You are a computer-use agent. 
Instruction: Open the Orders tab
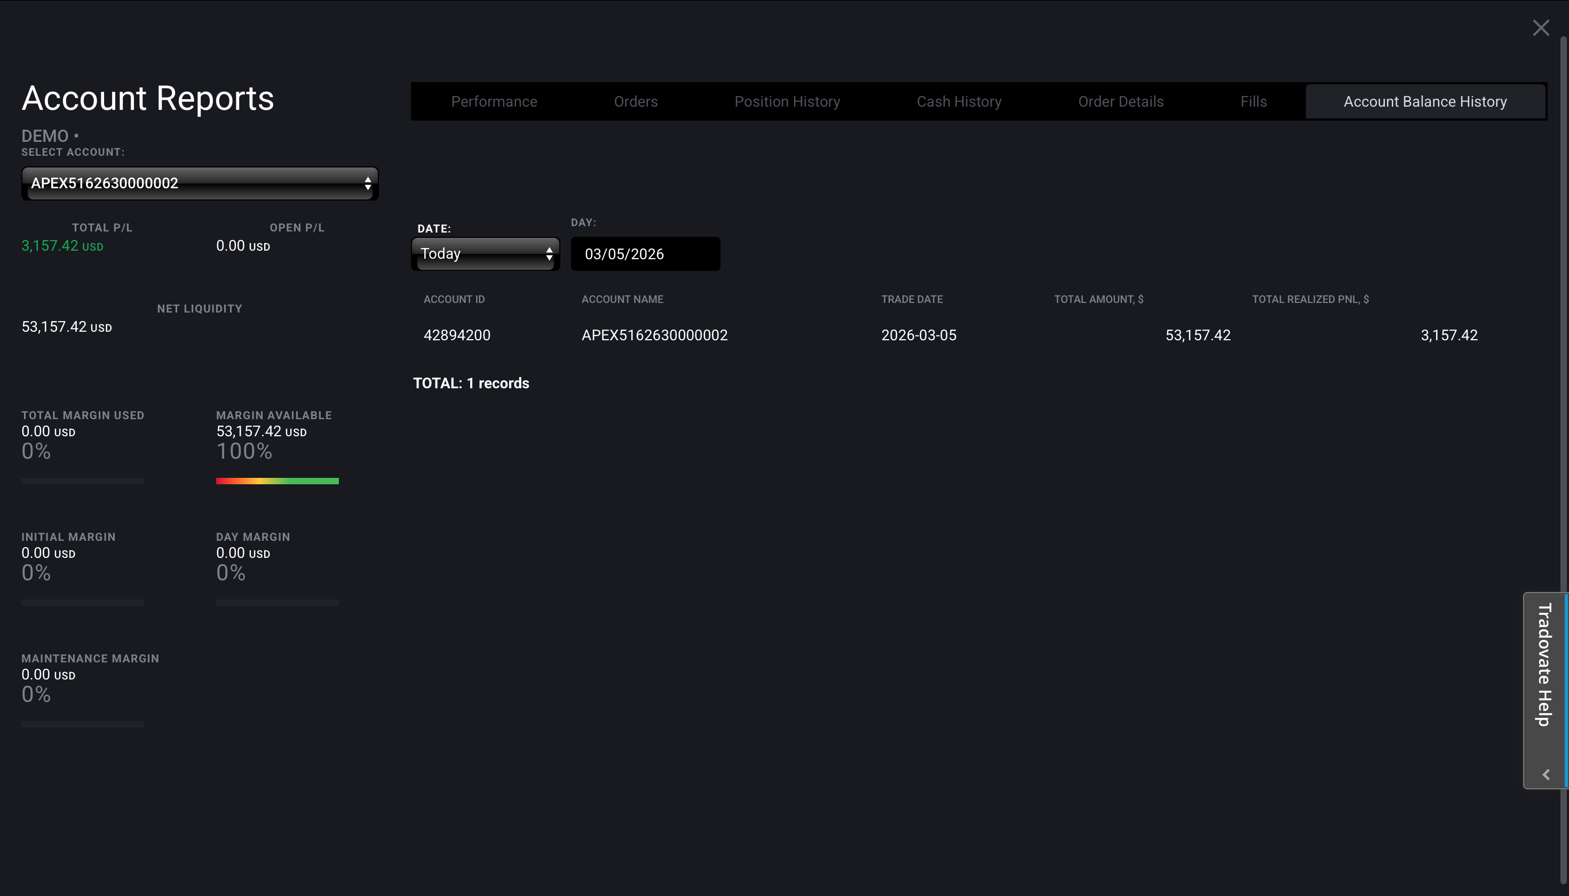tap(636, 101)
